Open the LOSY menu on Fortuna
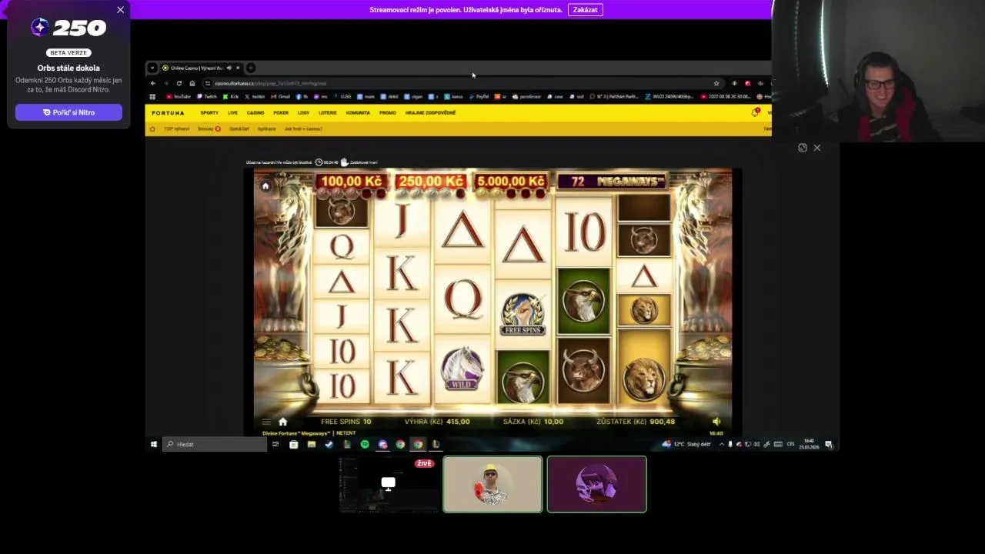The width and height of the screenshot is (985, 554). [303, 113]
